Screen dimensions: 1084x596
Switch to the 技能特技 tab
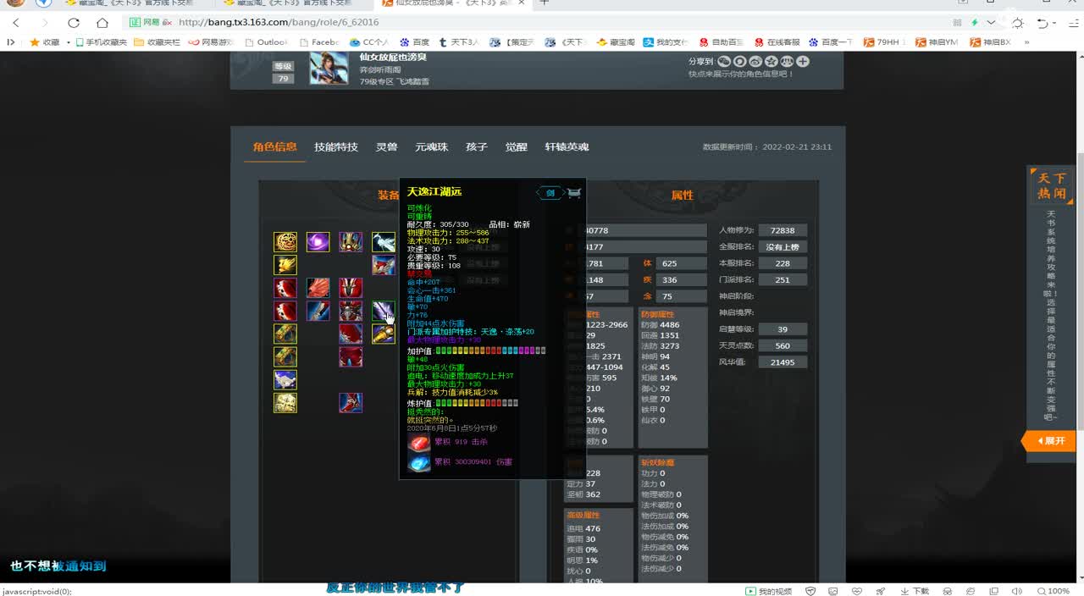point(336,146)
